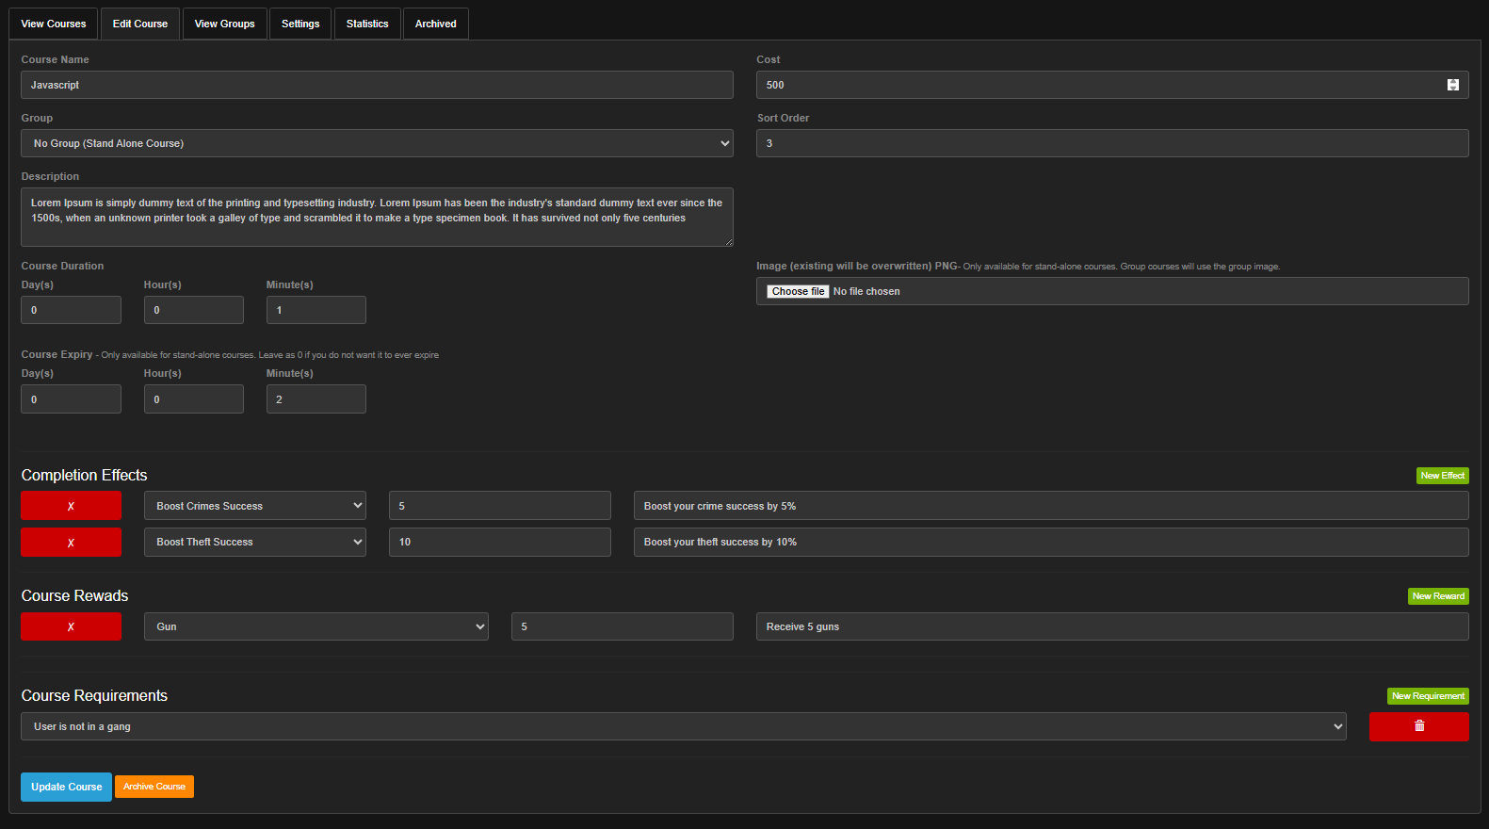Open the Statistics tab

(x=367, y=24)
